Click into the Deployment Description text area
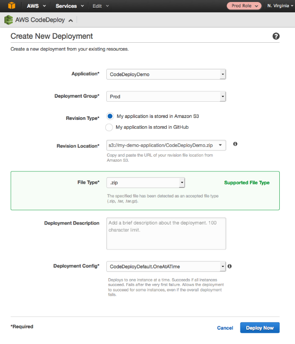The image size is (295, 344). pyautogui.click(x=166, y=233)
